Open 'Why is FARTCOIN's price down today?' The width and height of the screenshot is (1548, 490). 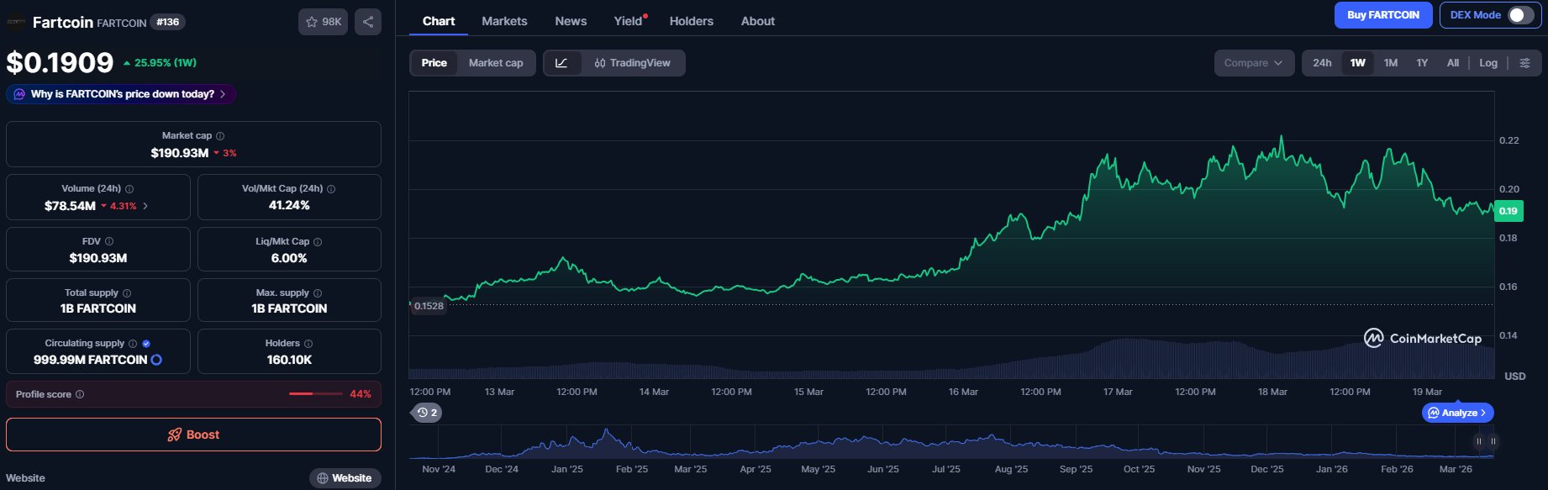click(x=121, y=94)
